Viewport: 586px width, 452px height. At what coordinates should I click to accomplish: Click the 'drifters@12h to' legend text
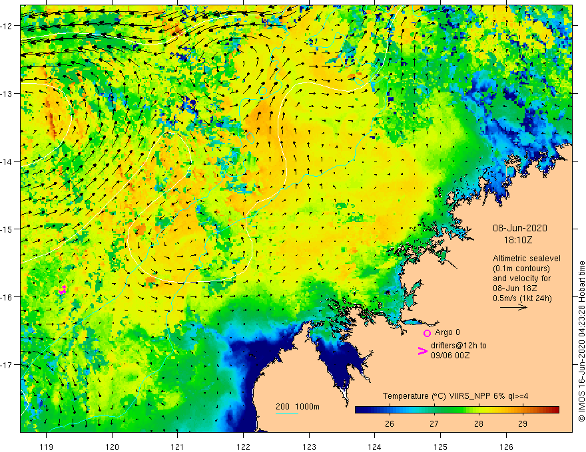[459, 346]
